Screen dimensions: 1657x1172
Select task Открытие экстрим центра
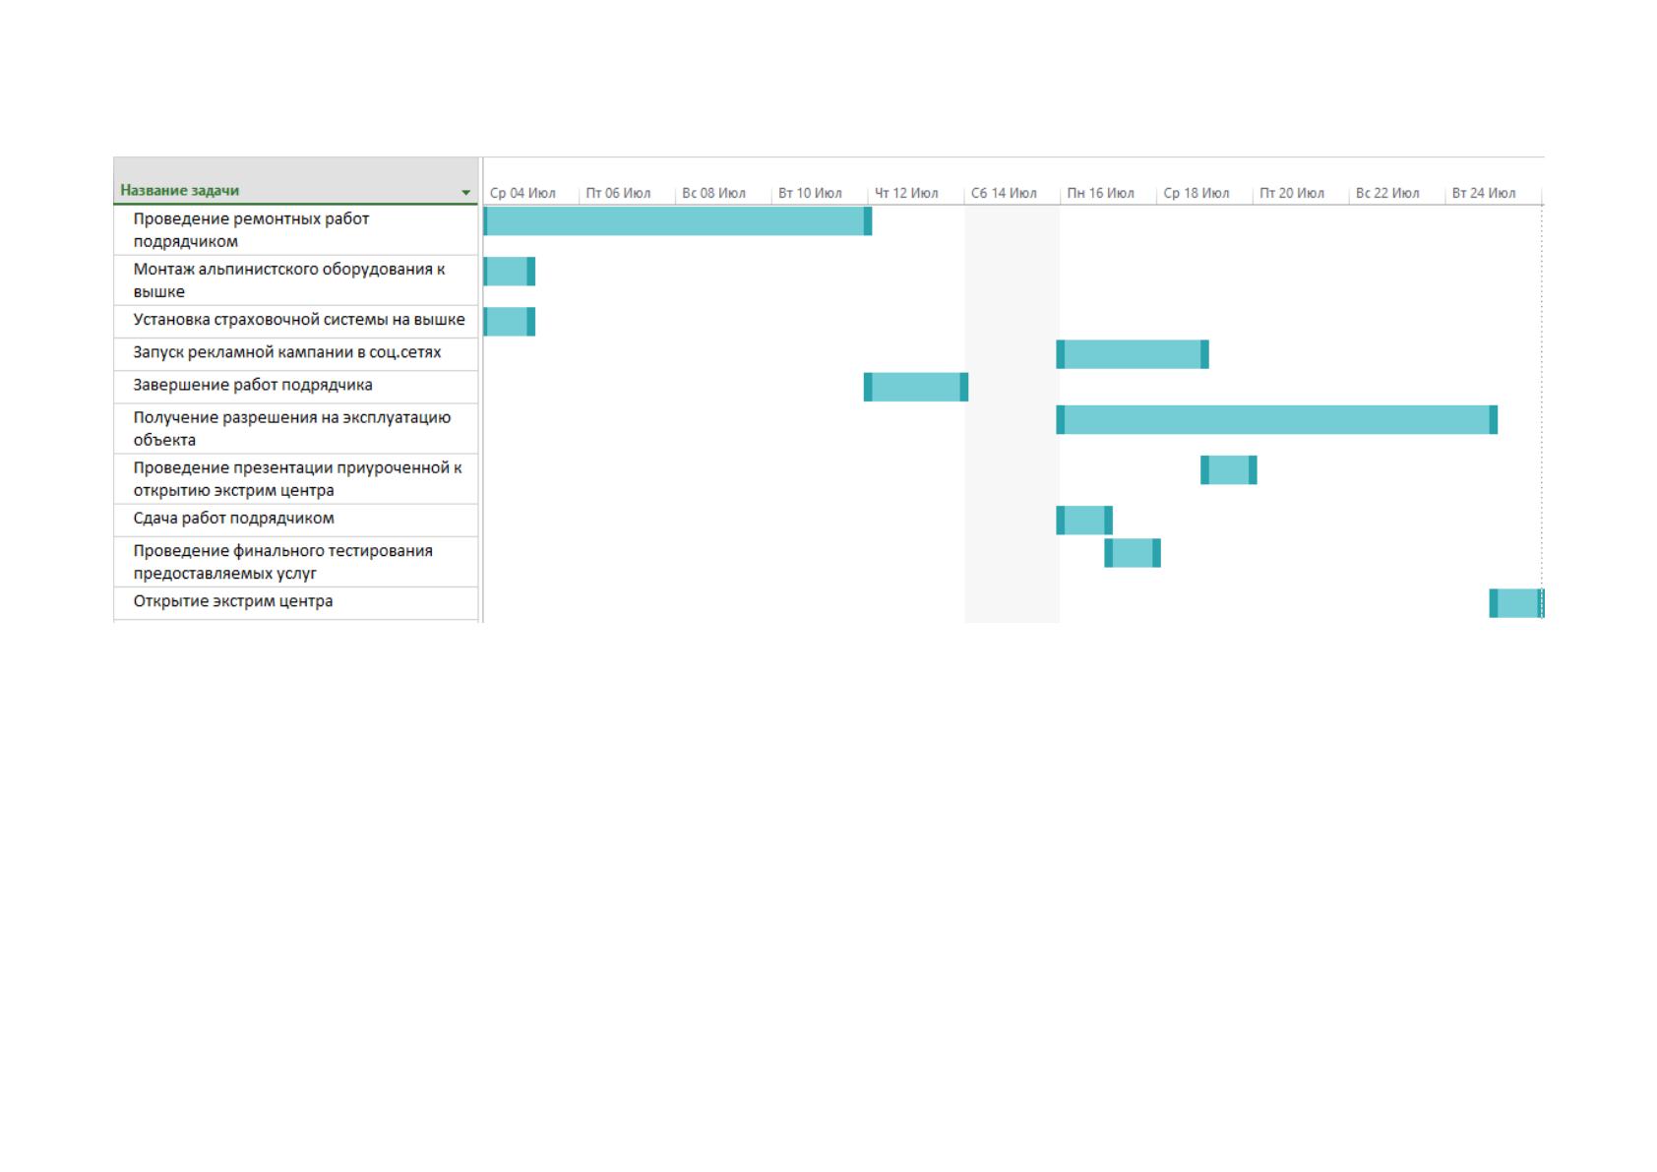[296, 603]
